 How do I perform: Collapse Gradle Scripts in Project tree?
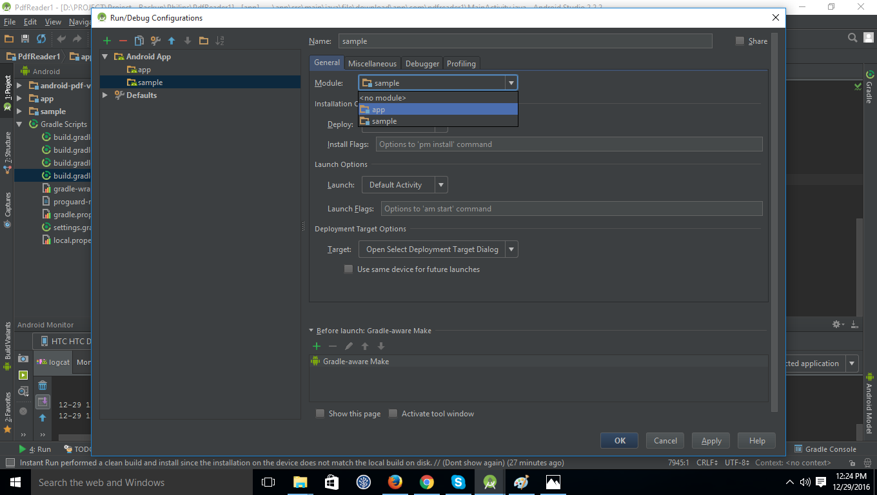pos(19,124)
